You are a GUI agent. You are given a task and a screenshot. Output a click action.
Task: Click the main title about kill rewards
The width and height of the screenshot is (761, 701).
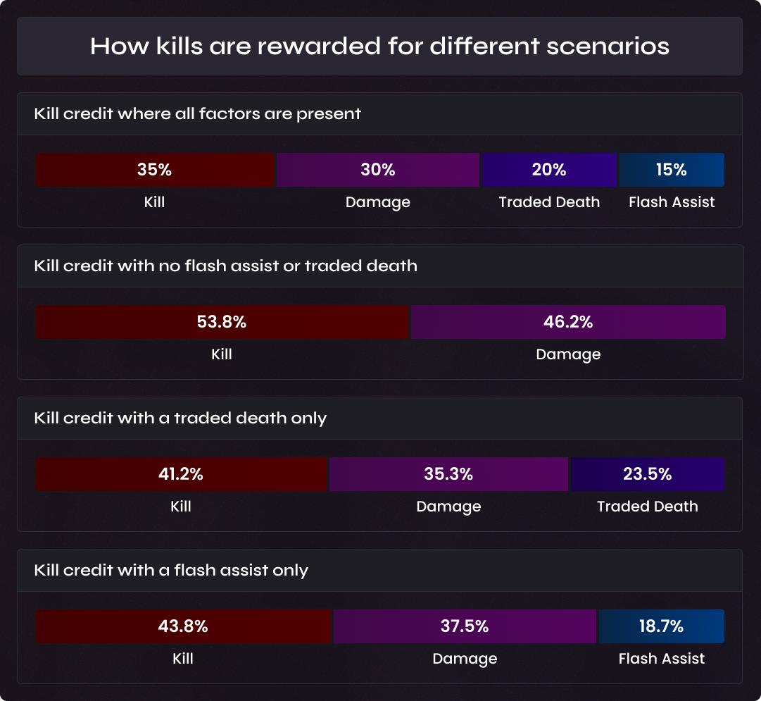click(379, 46)
